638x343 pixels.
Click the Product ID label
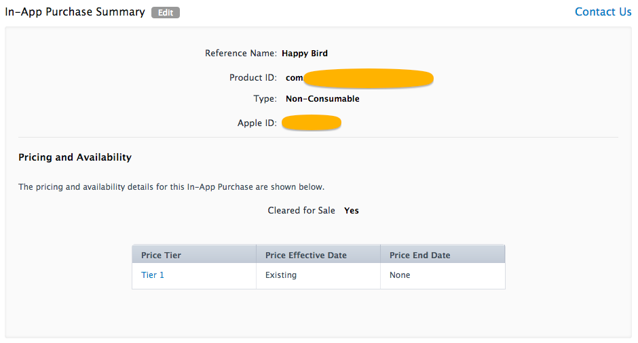point(252,78)
